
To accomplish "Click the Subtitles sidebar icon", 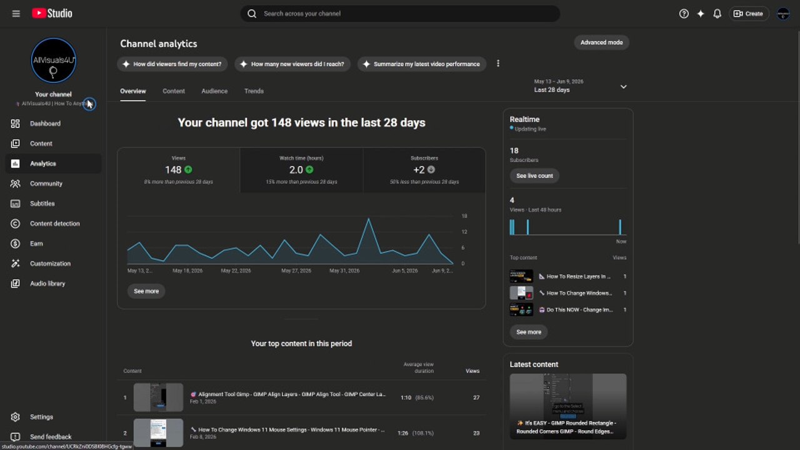I will (16, 204).
